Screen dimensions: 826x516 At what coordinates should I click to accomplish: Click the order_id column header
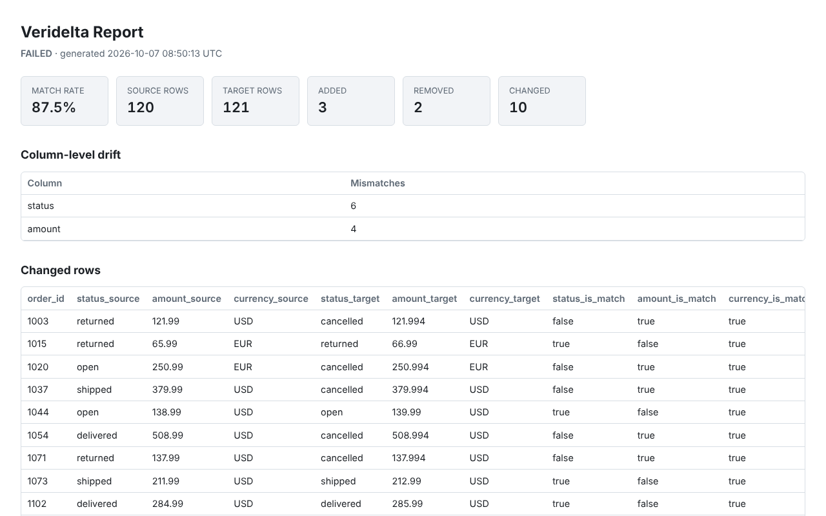46,299
